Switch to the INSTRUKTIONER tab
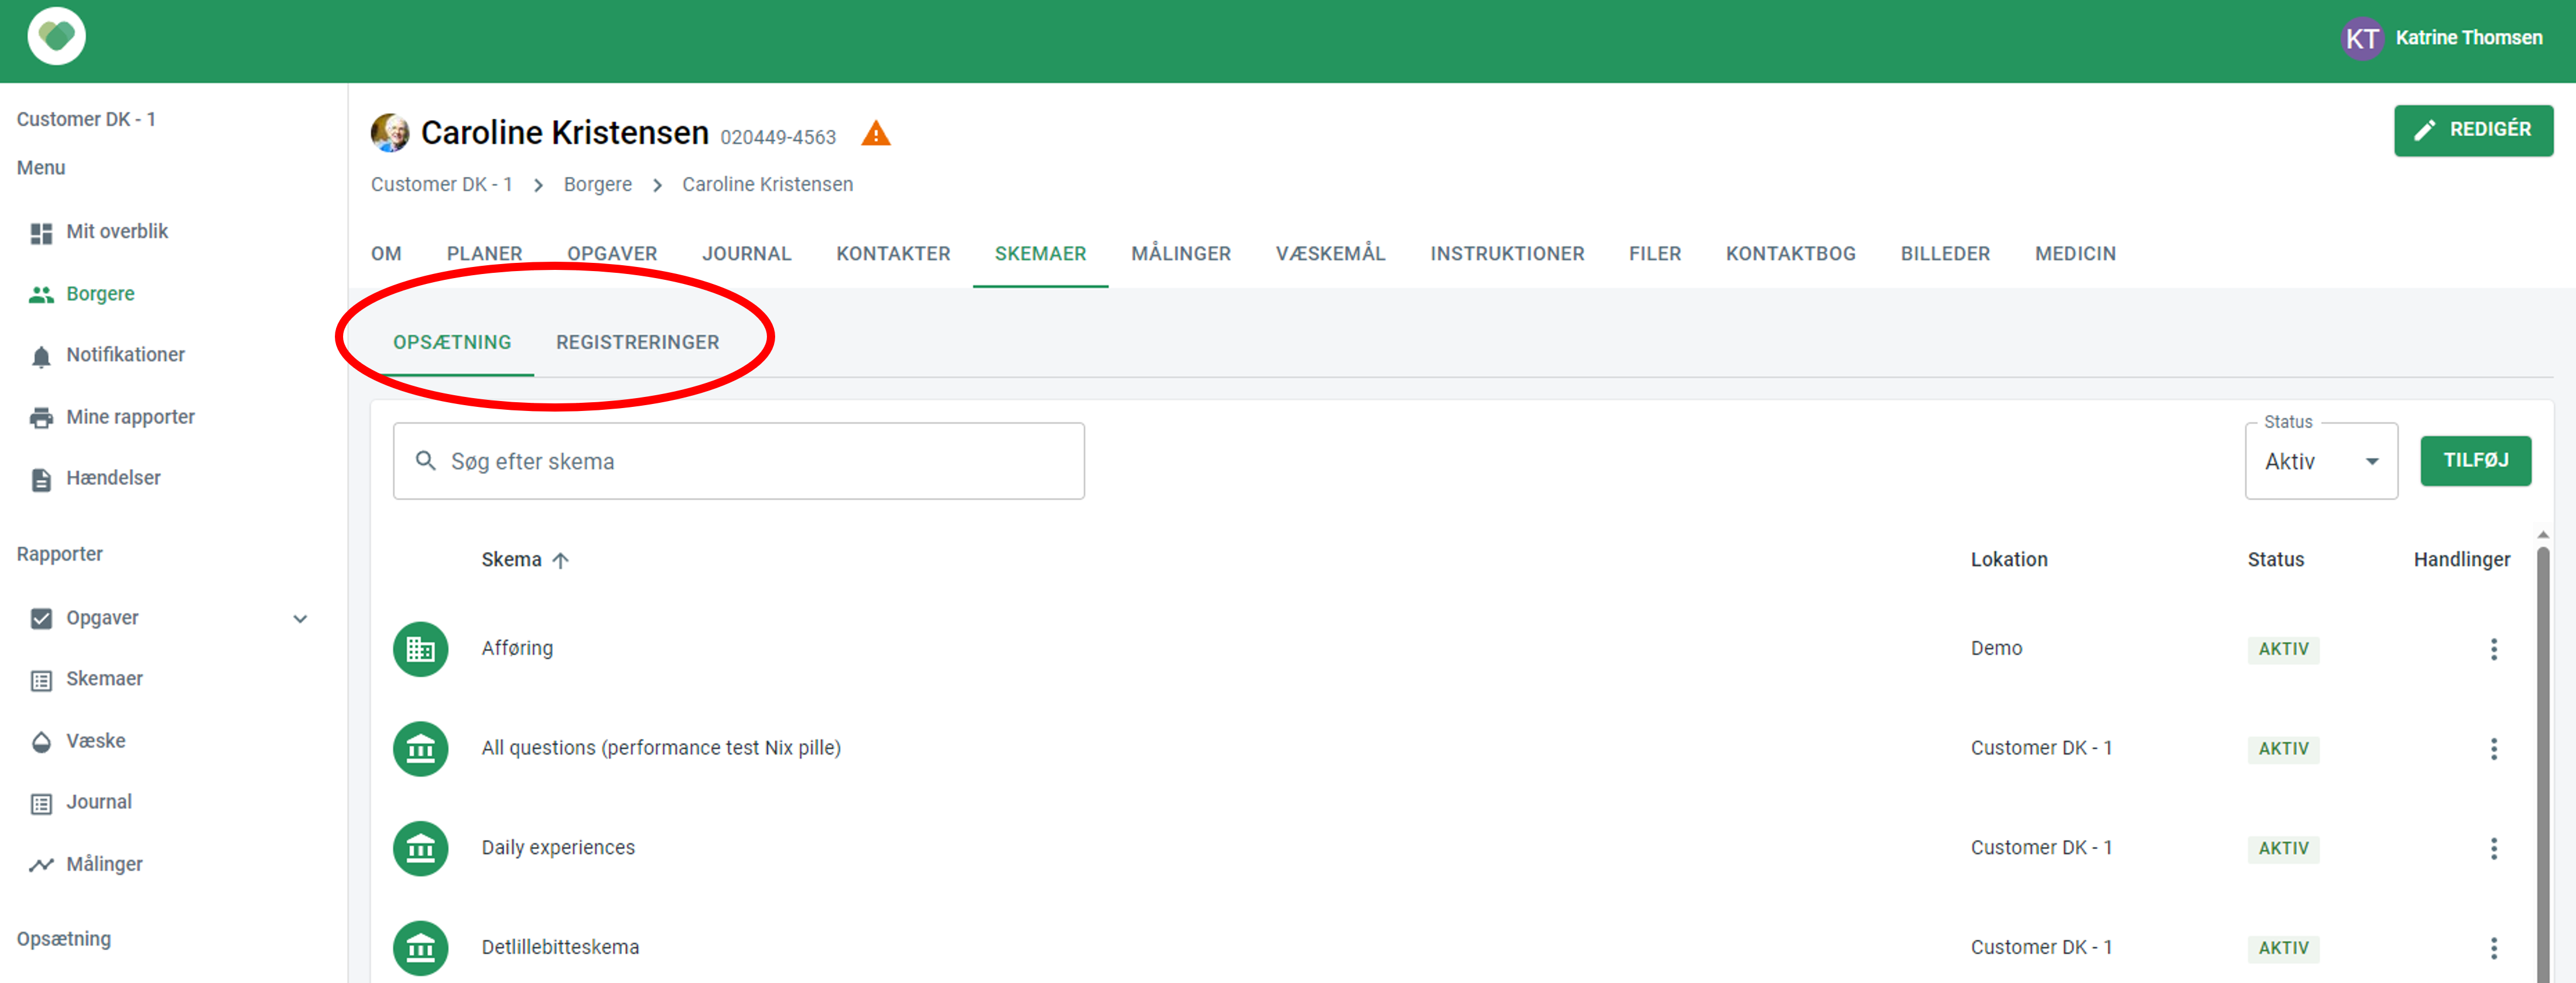 (x=1507, y=254)
